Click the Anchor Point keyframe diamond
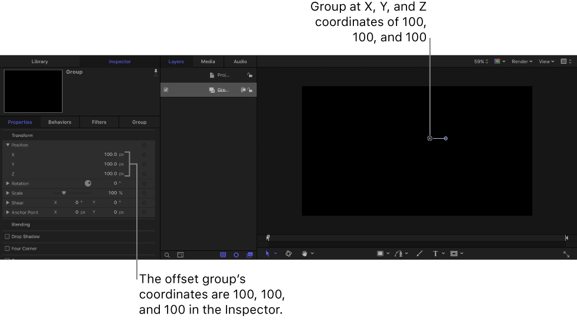Viewport: 577px width, 320px height. click(144, 212)
